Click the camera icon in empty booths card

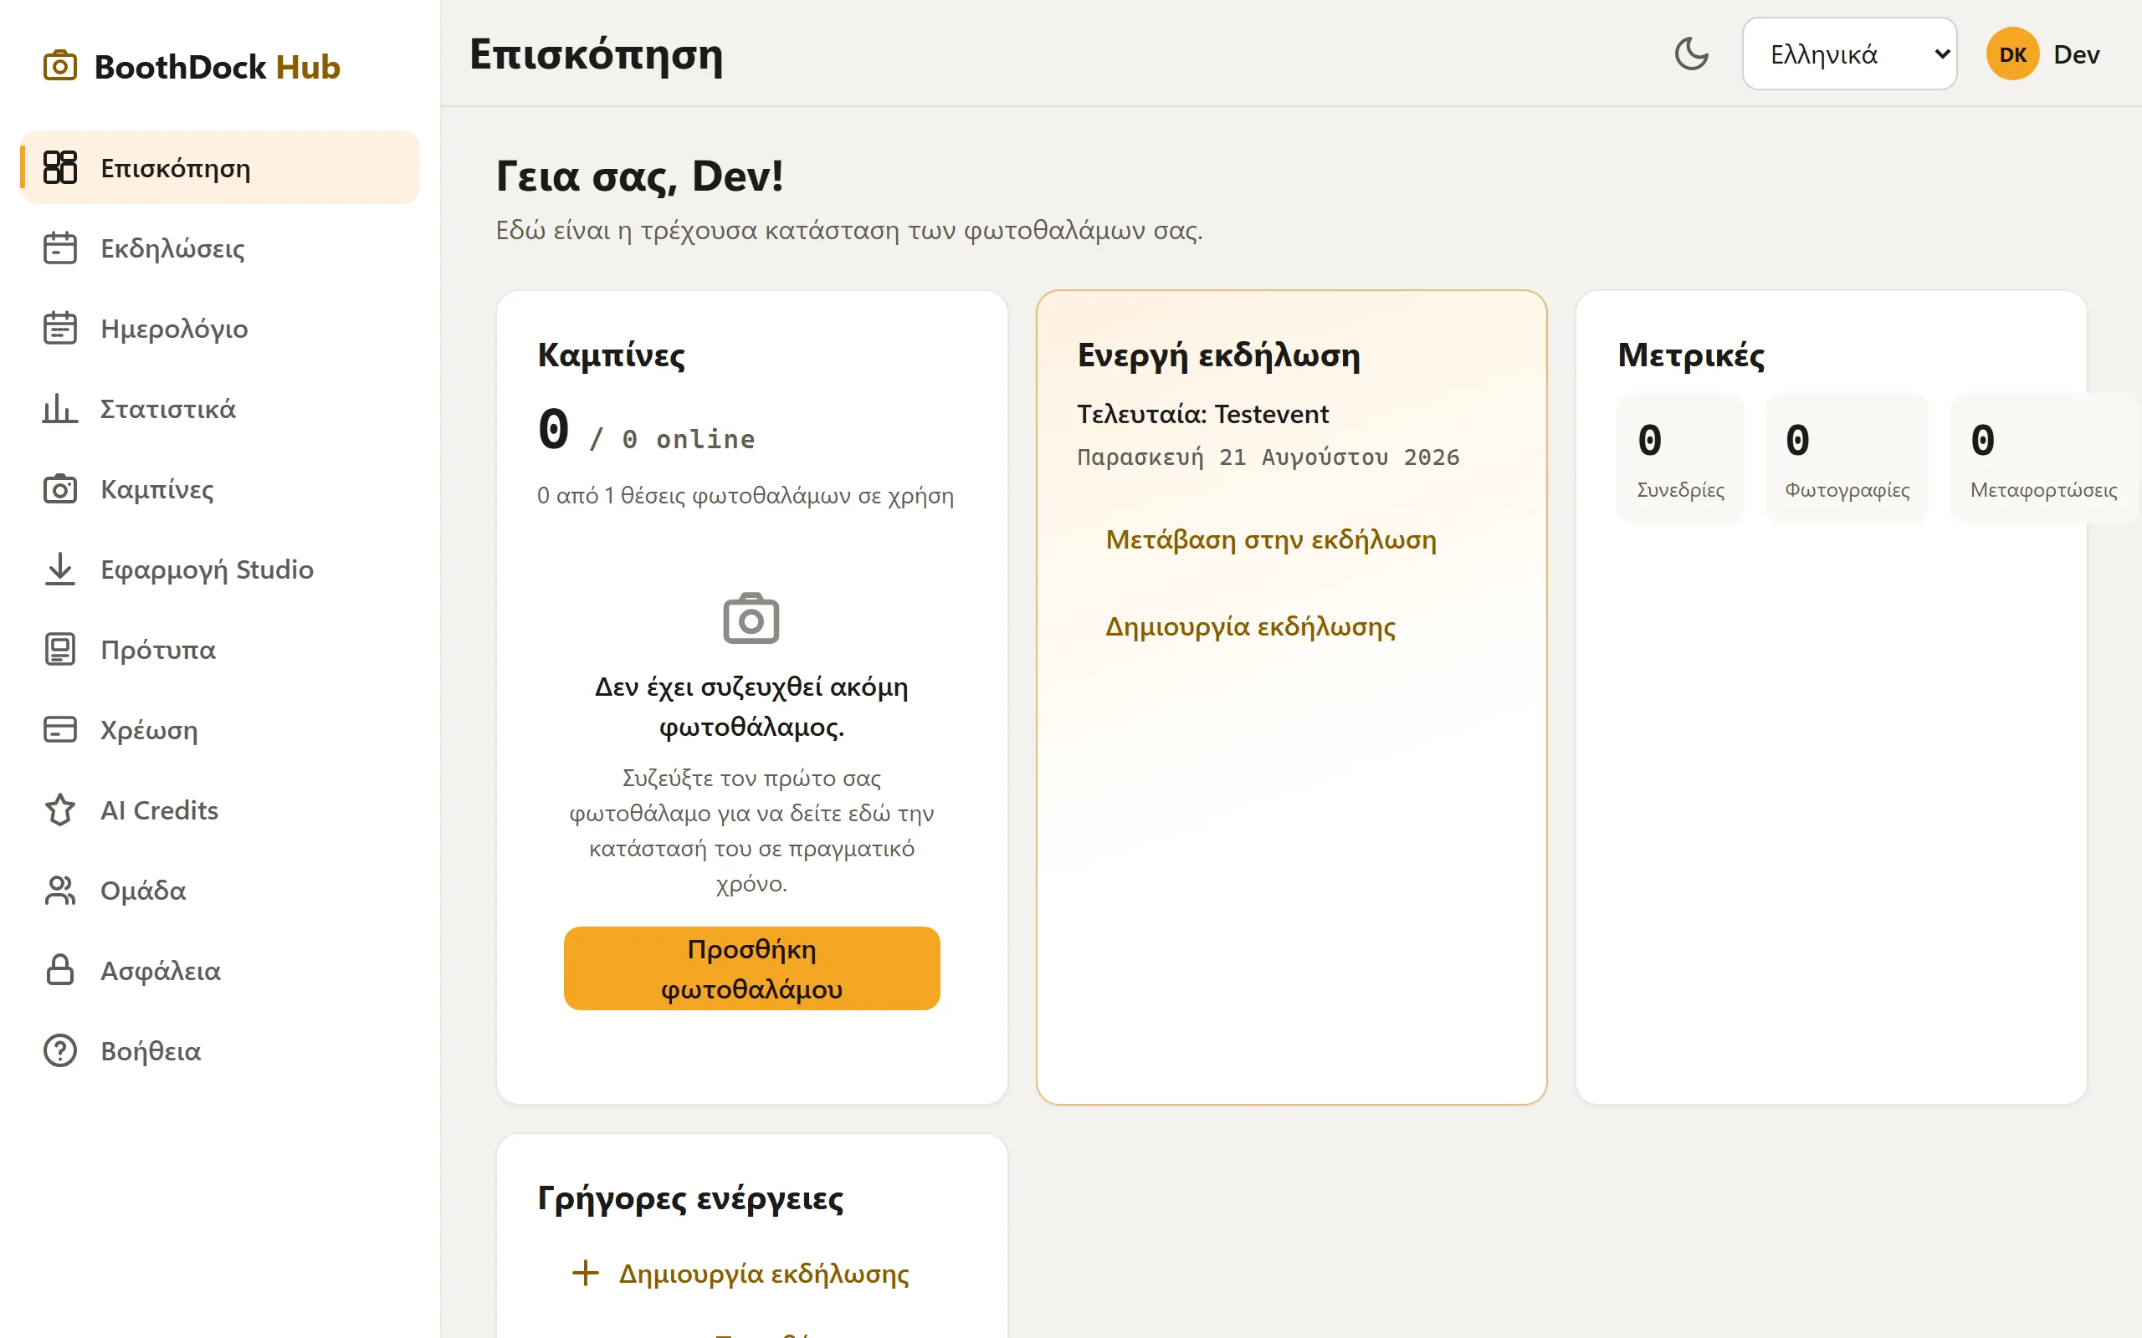click(x=751, y=619)
